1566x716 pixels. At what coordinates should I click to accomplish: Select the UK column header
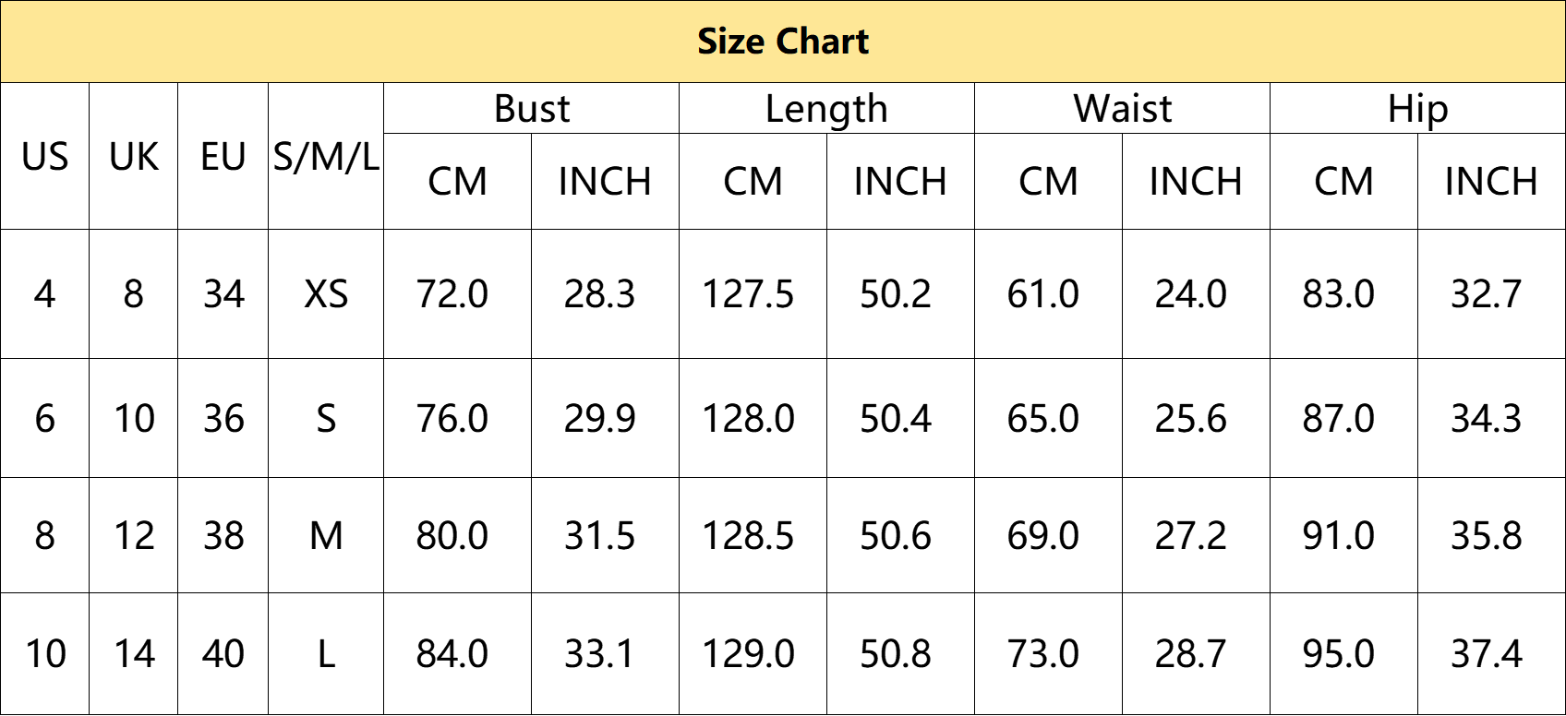point(133,156)
